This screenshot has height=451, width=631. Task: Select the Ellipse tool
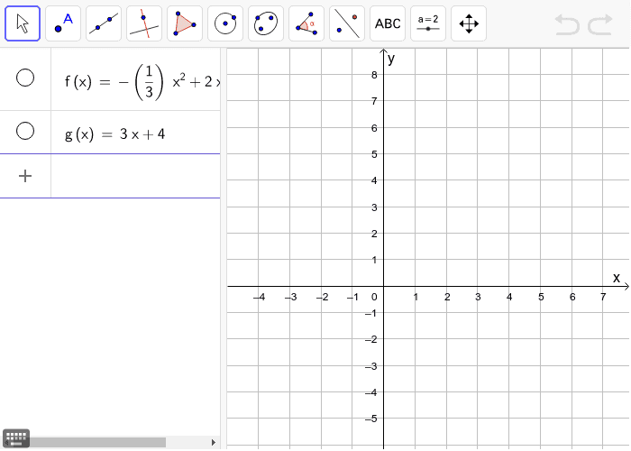pos(266,23)
